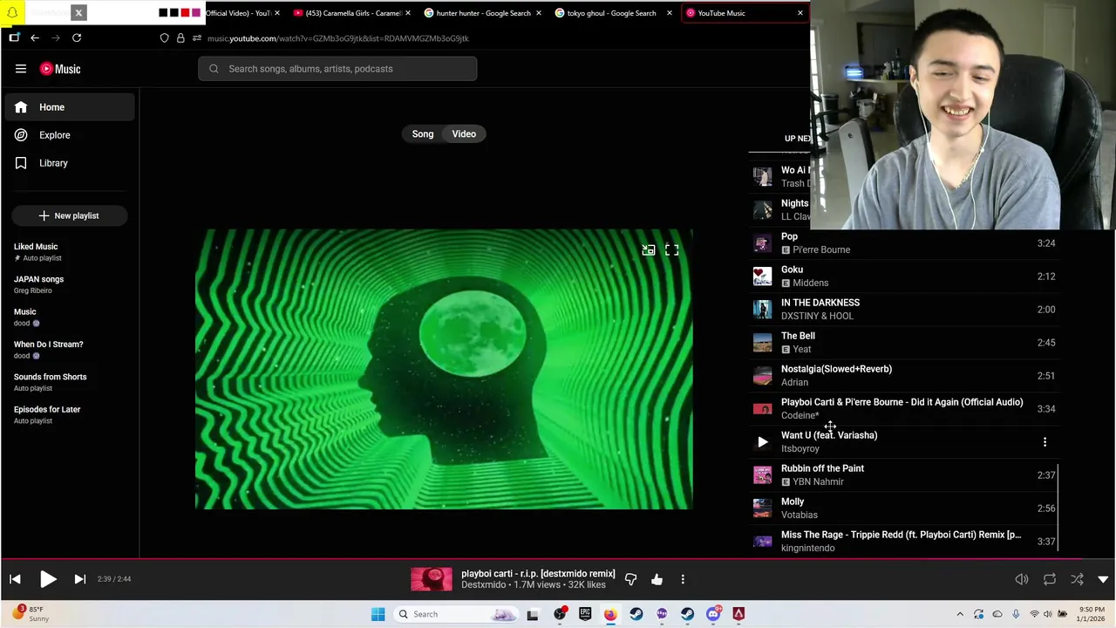Open the volume control in player bar

click(x=1022, y=579)
